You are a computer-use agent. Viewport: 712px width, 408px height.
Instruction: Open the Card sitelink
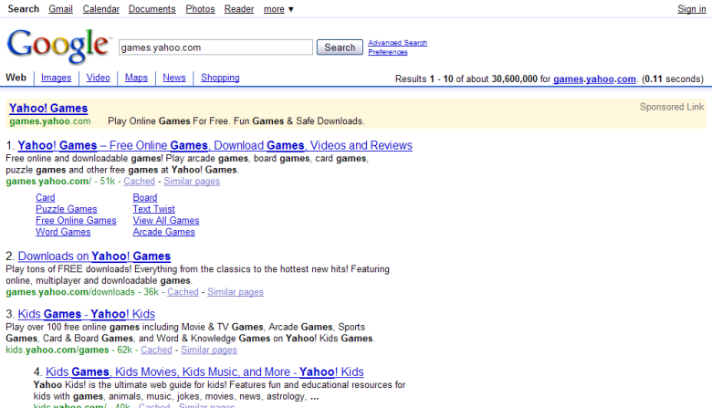click(x=46, y=197)
